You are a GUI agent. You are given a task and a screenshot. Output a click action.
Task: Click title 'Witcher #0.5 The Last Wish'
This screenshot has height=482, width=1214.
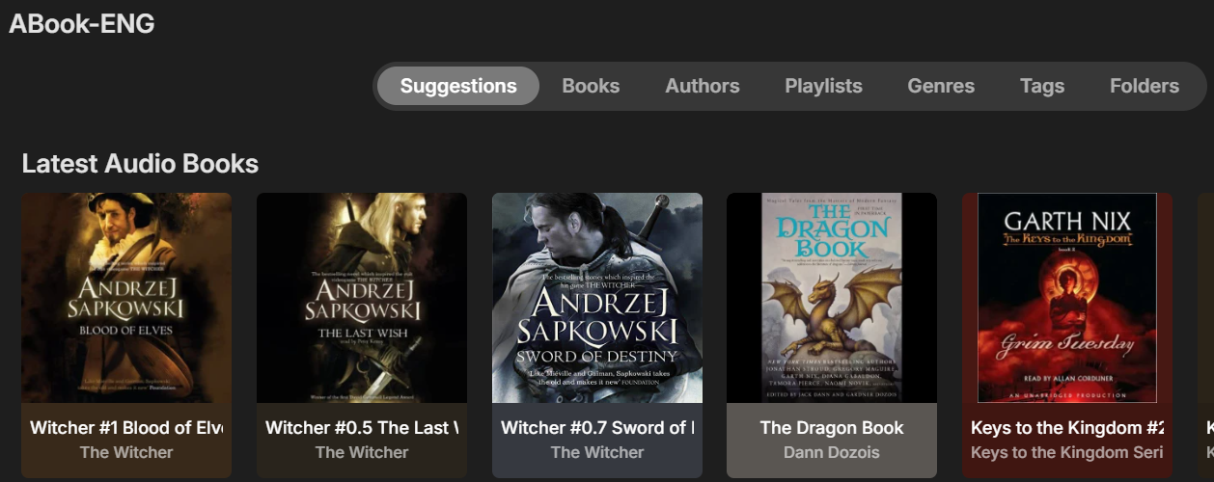click(x=362, y=428)
